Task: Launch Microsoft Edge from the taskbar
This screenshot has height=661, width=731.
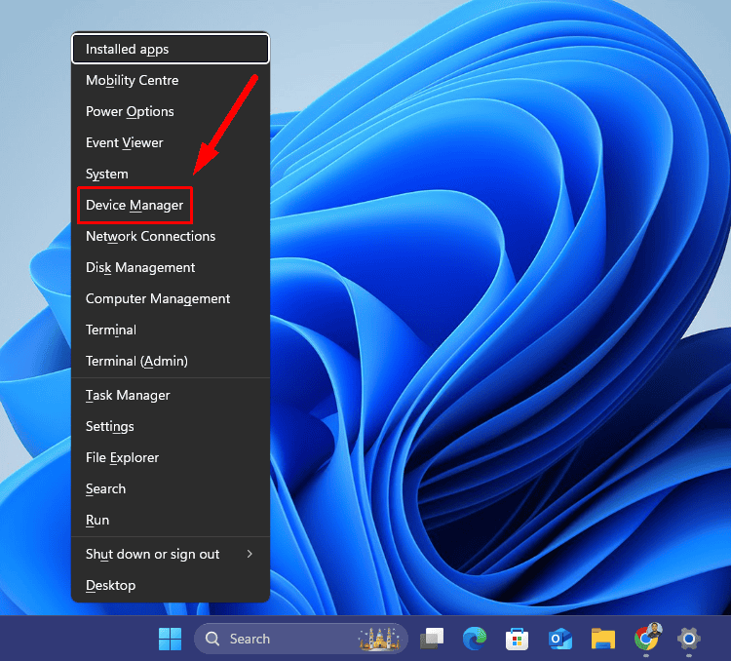Action: [x=475, y=639]
